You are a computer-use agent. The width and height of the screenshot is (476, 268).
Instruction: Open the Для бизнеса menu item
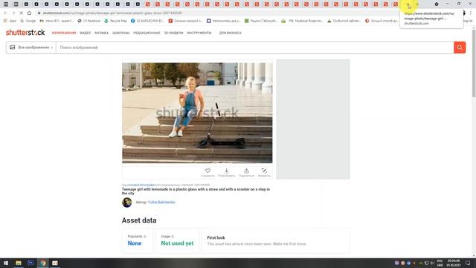[230, 33]
